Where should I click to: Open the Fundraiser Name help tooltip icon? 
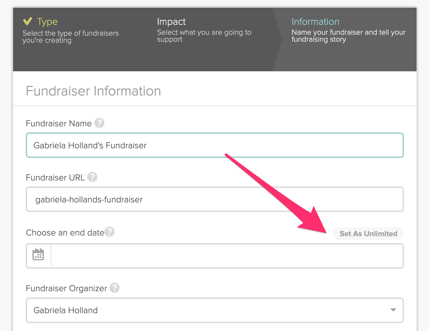click(99, 123)
